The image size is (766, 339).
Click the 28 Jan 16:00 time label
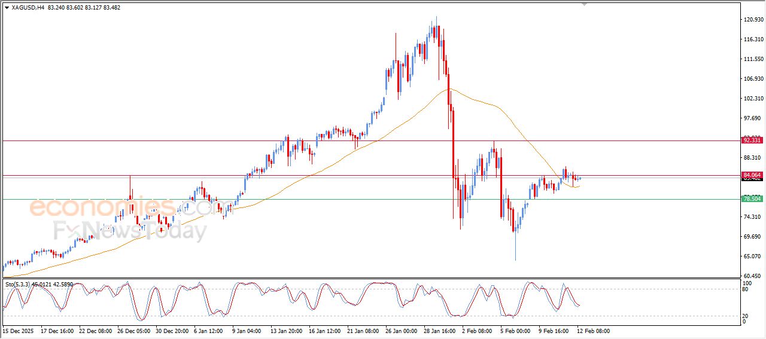(x=440, y=331)
